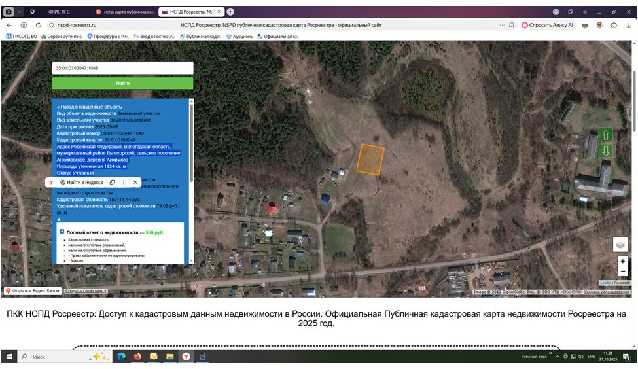Click the cadastral number search field

(122, 68)
